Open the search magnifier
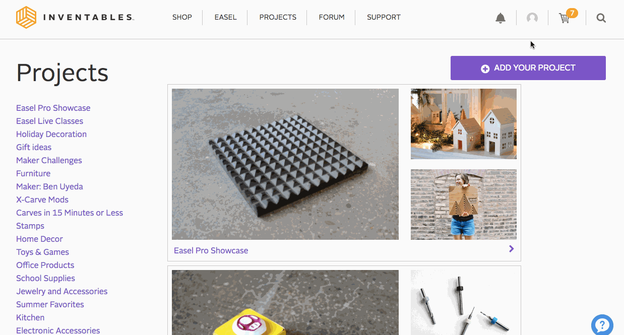This screenshot has height=335, width=624. tap(601, 18)
